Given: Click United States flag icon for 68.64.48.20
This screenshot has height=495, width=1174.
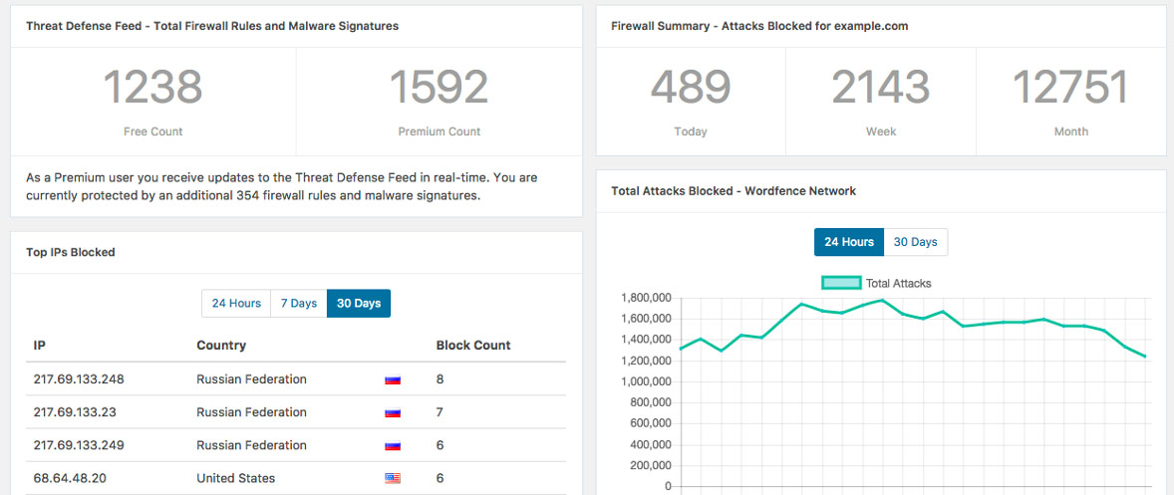Looking at the screenshot, I should [393, 478].
